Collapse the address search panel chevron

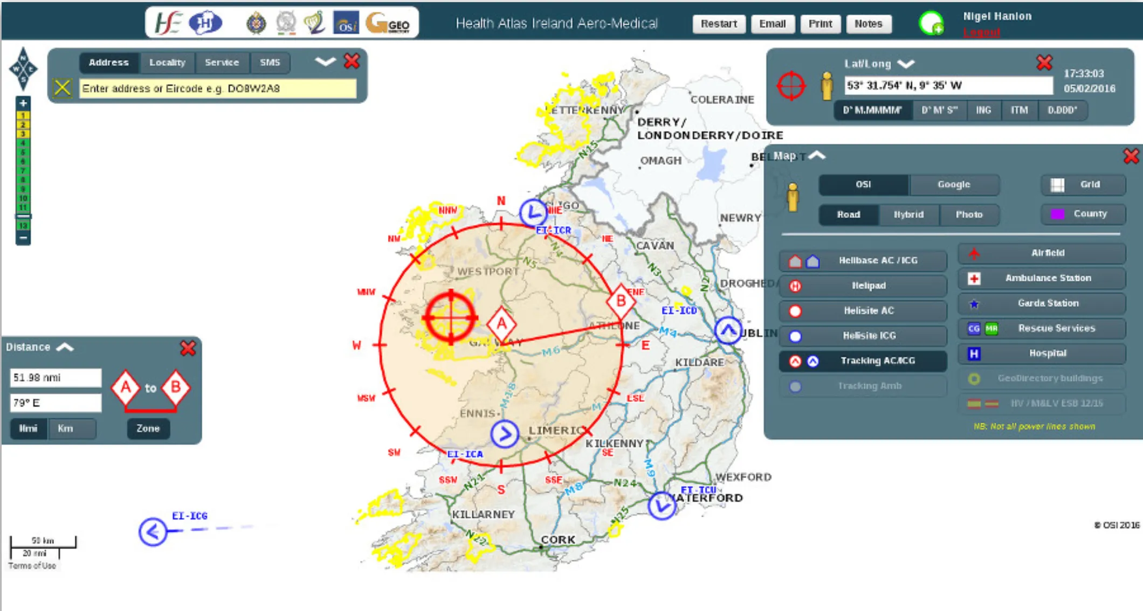(x=325, y=61)
